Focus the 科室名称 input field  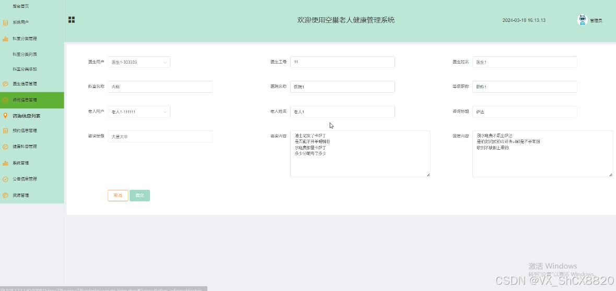pyautogui.click(x=160, y=87)
